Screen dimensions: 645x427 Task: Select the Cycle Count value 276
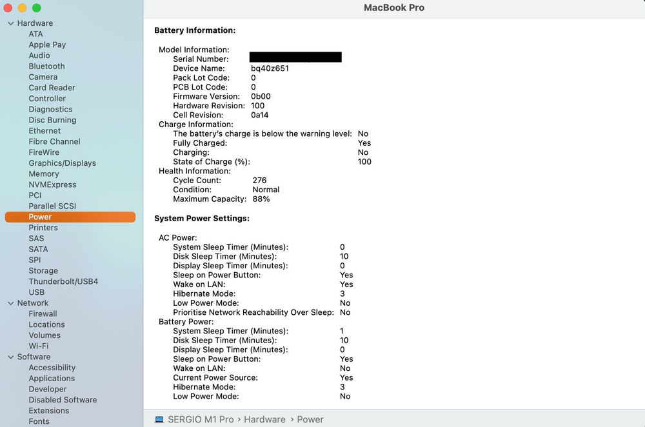259,180
